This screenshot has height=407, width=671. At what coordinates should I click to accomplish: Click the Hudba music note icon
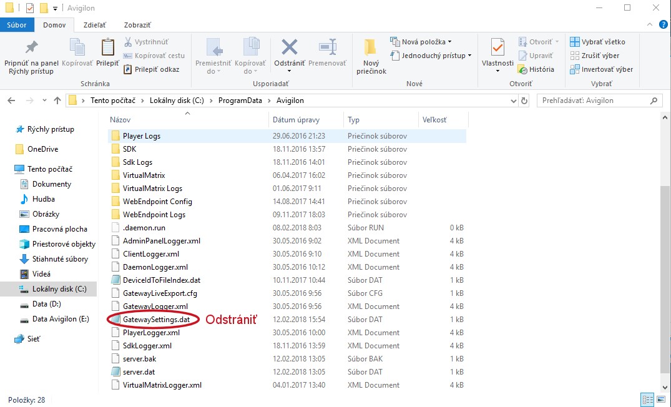click(24, 199)
